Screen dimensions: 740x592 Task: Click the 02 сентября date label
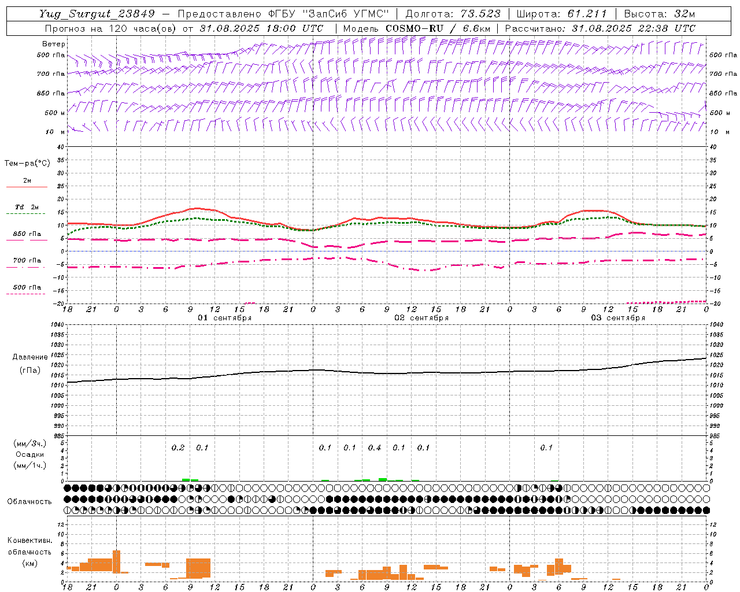[x=421, y=318]
